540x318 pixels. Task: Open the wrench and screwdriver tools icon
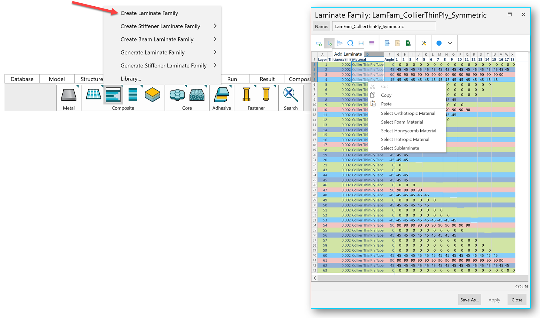click(424, 43)
